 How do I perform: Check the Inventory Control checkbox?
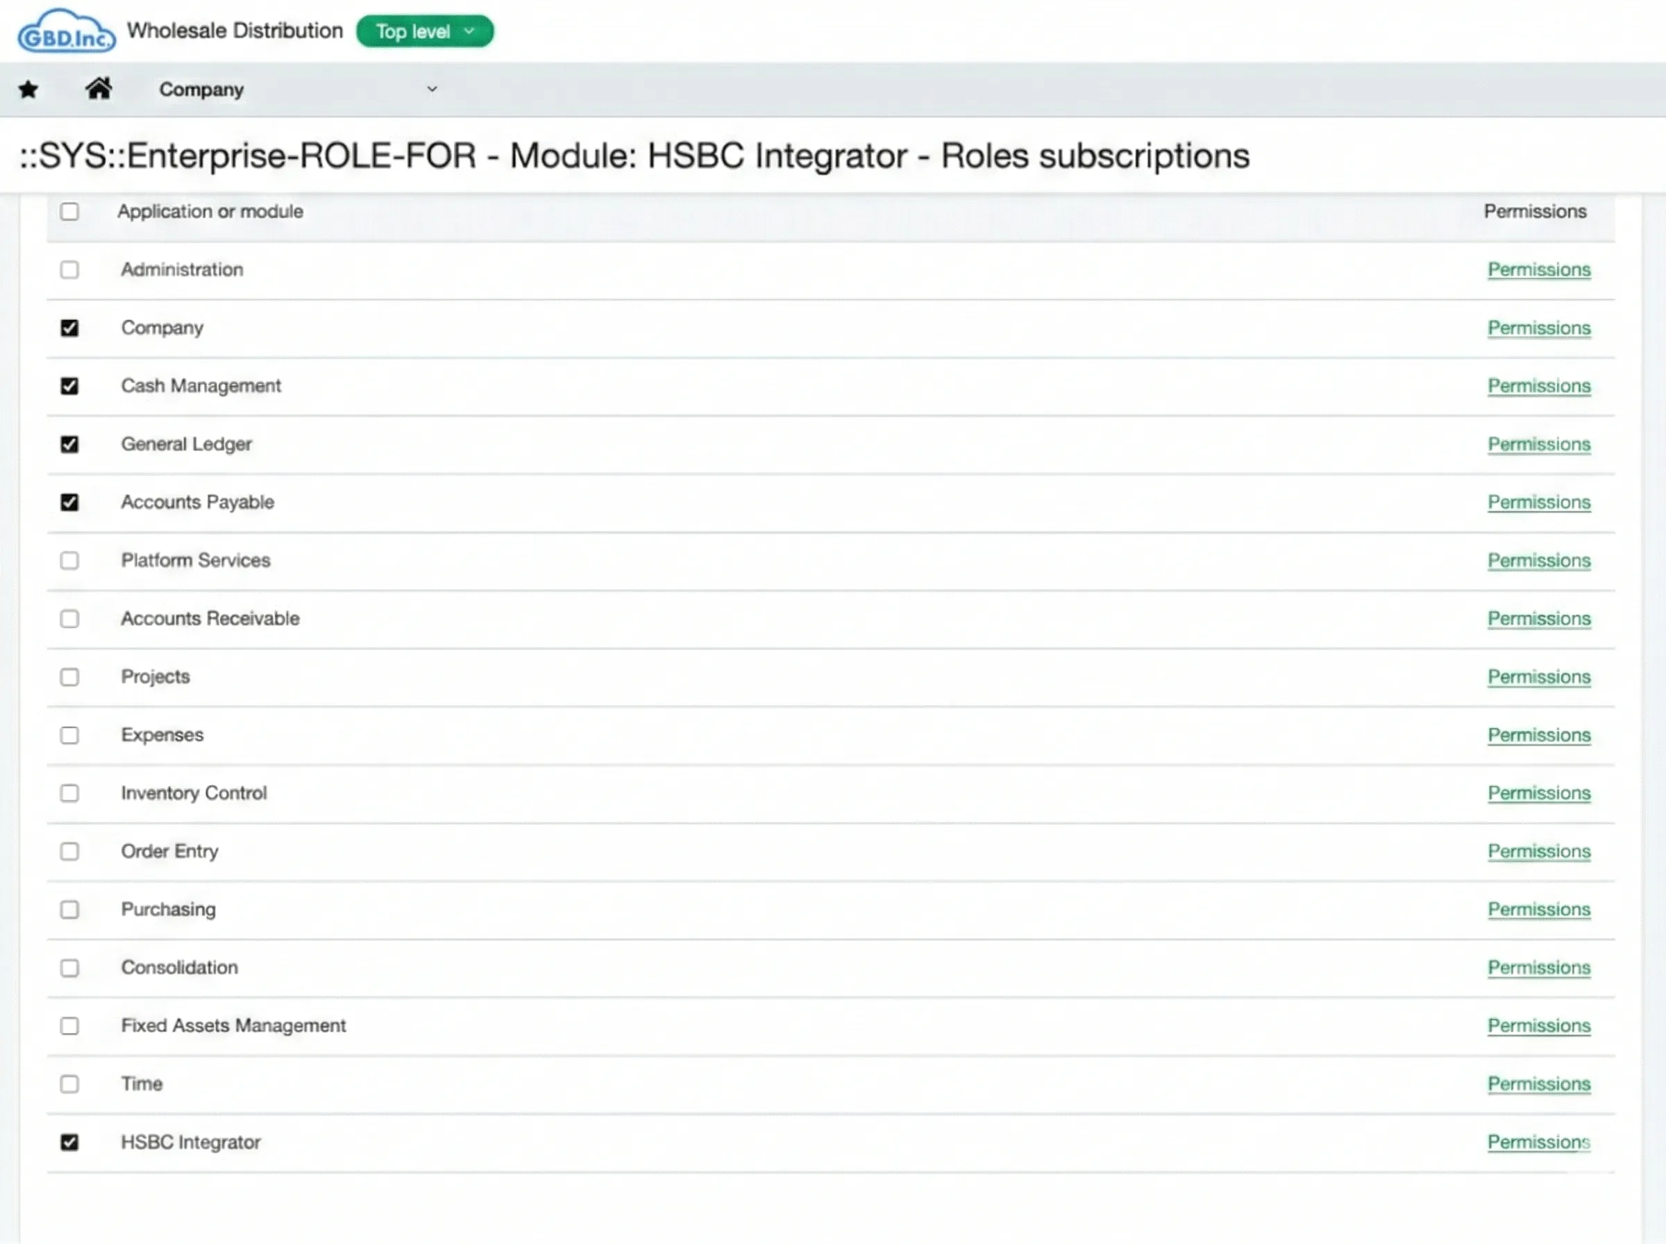[69, 793]
